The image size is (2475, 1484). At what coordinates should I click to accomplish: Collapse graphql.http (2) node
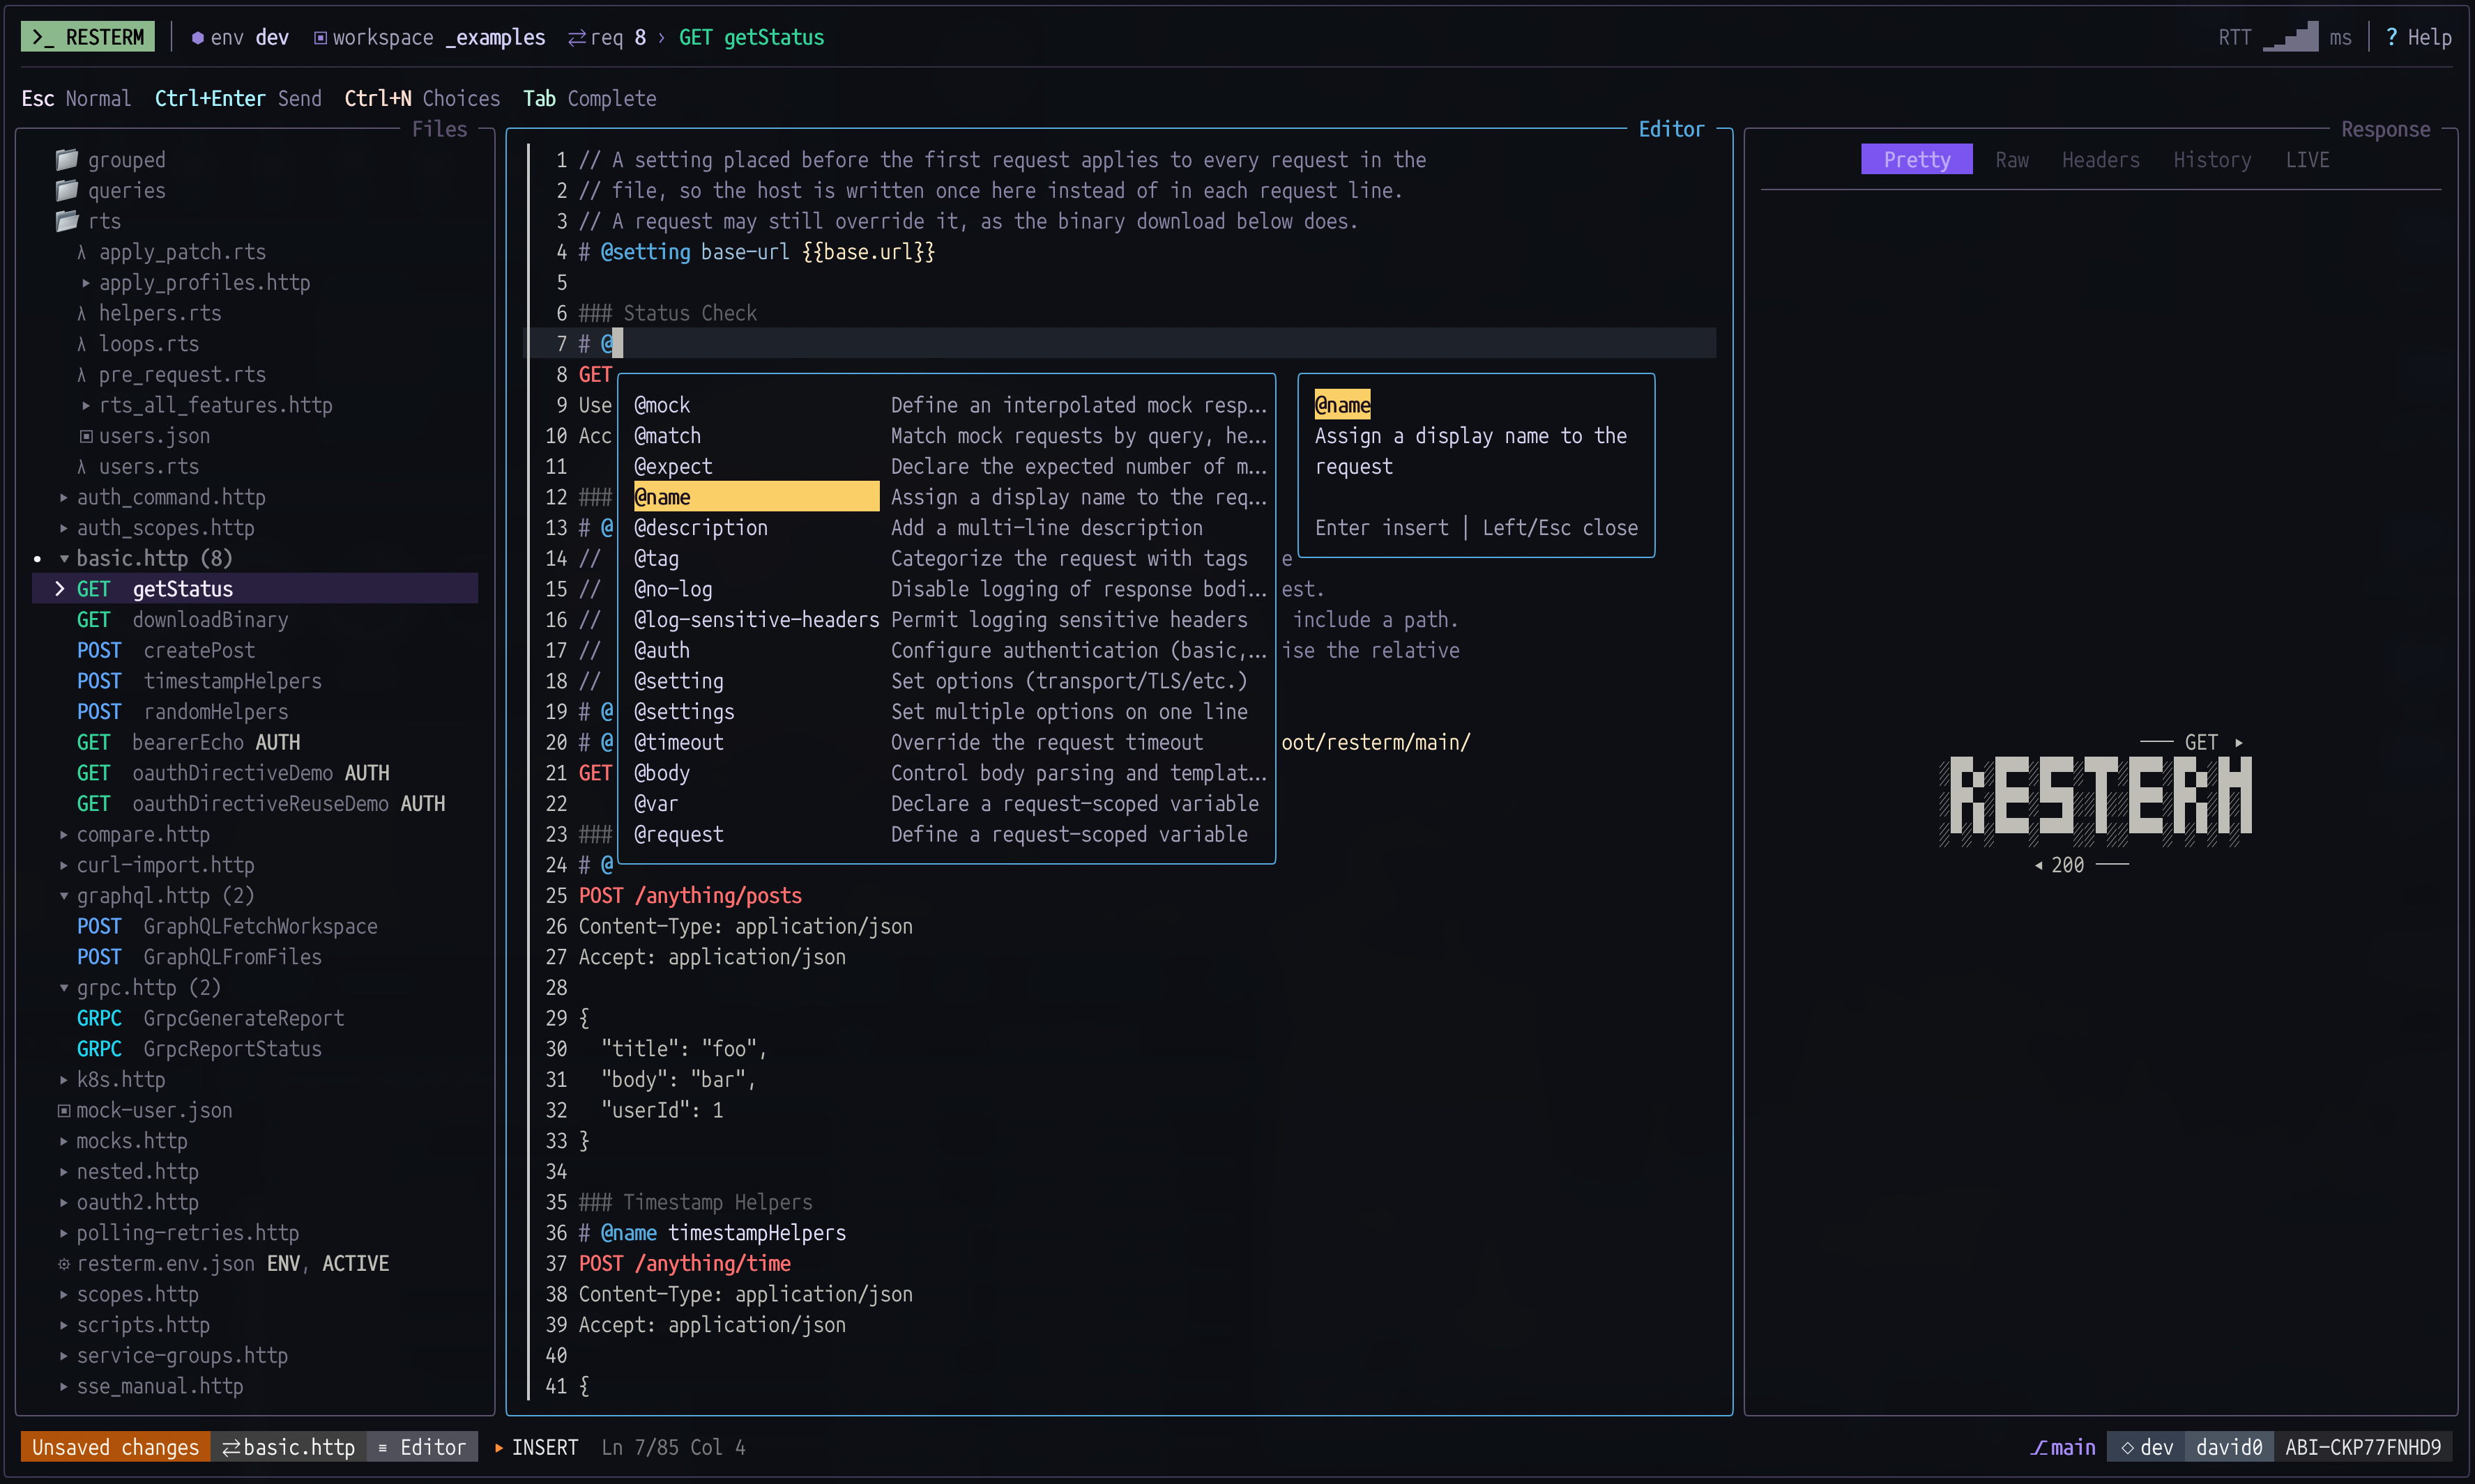[64, 896]
